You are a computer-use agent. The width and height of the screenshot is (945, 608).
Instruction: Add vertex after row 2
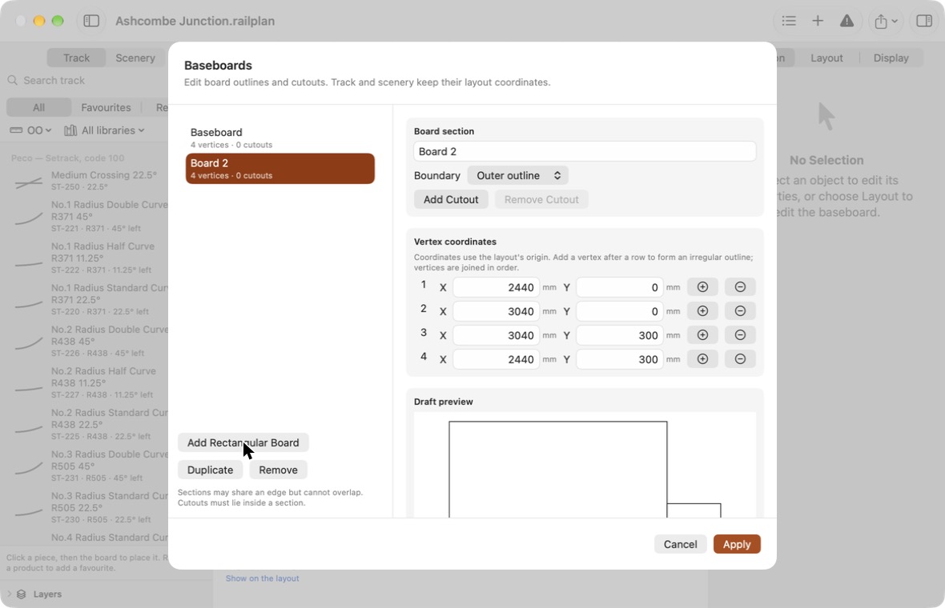pos(702,311)
